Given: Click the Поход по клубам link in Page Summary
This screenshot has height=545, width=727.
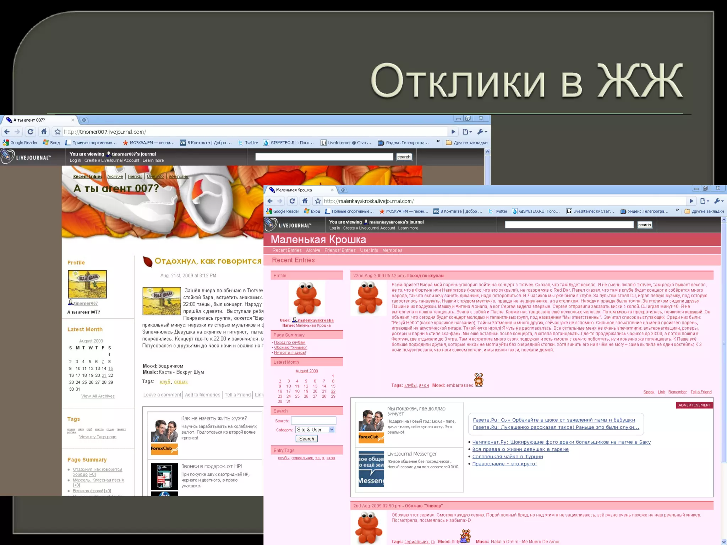Looking at the screenshot, I should click(x=289, y=342).
